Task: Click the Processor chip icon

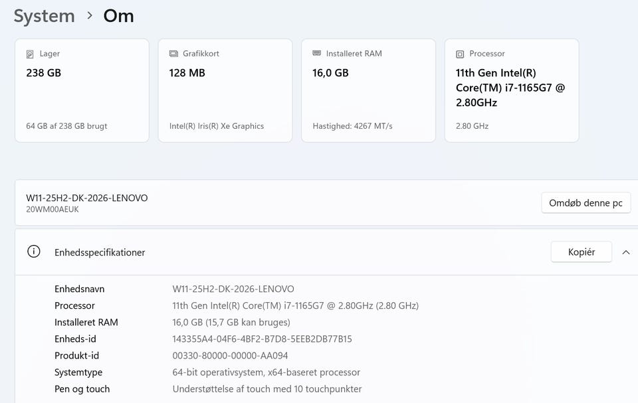Action: click(460, 54)
